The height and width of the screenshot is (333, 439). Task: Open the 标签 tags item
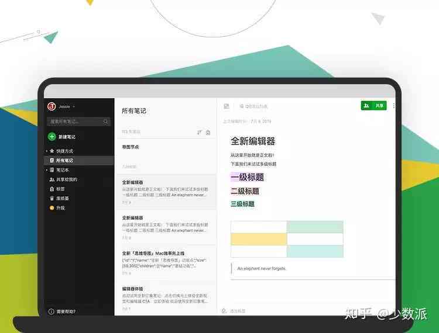[57, 189]
